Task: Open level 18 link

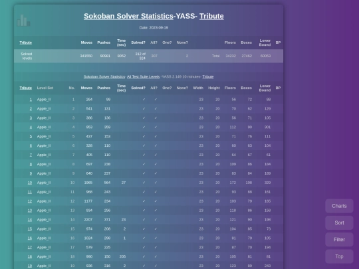Action: pos(30,256)
